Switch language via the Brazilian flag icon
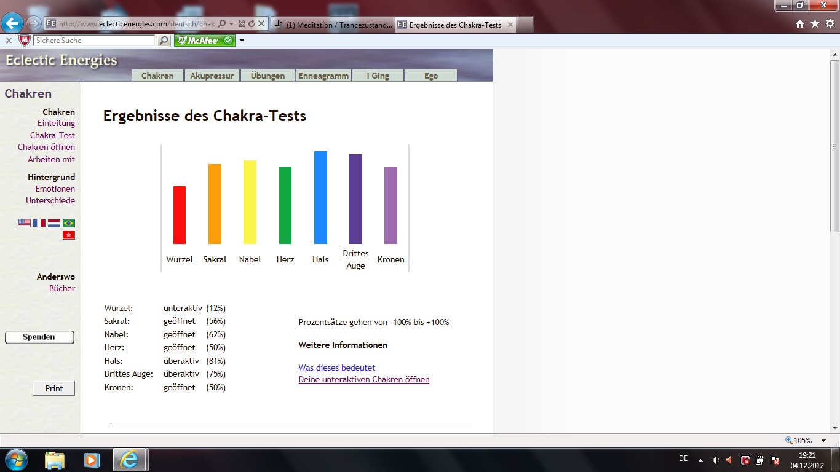This screenshot has height=472, width=840. [69, 224]
